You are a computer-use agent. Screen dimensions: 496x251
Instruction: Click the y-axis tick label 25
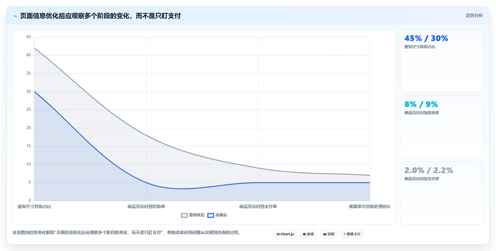point(29,110)
